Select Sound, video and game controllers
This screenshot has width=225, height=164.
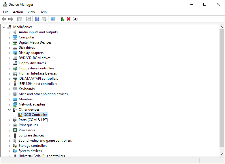coord(45,140)
